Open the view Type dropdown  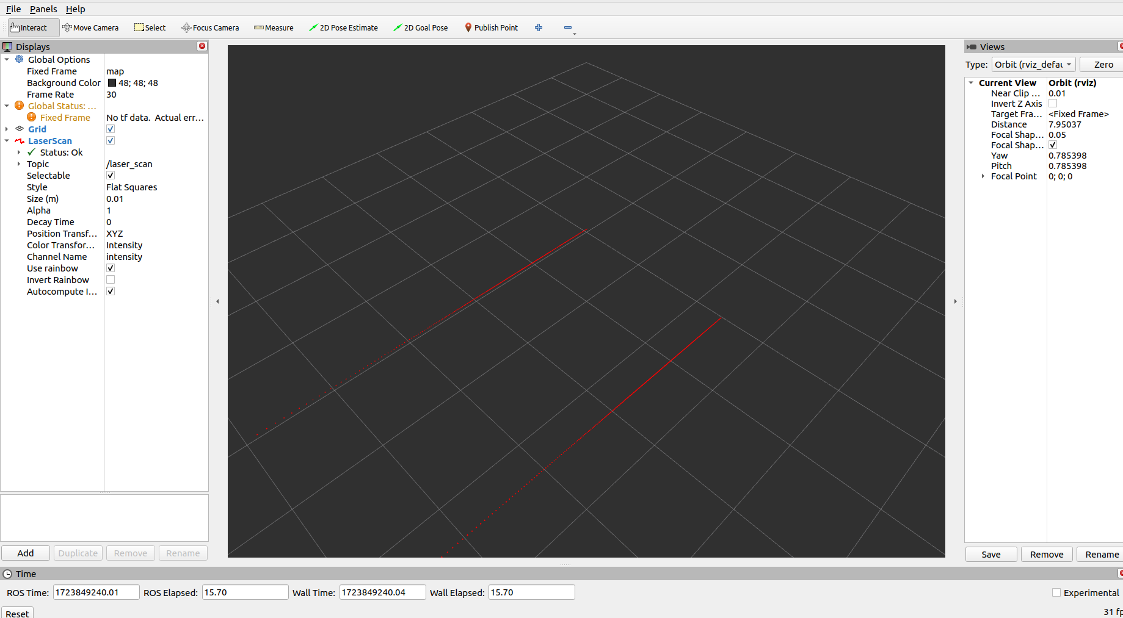pyautogui.click(x=1033, y=65)
